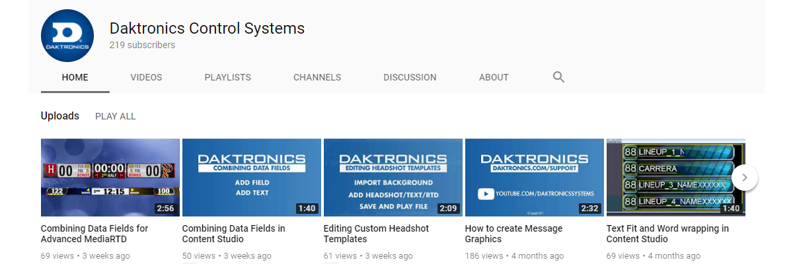Screen dimensions: 793x264
Task: Open the VIDEOS tab
Action: pyautogui.click(x=147, y=77)
